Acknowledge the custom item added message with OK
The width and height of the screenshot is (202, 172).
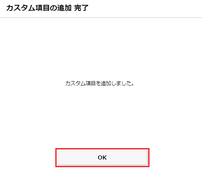(102, 157)
